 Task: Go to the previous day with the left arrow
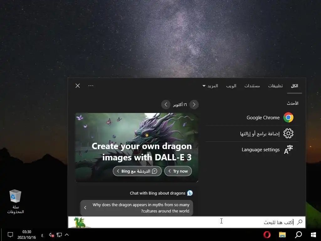coord(166,105)
